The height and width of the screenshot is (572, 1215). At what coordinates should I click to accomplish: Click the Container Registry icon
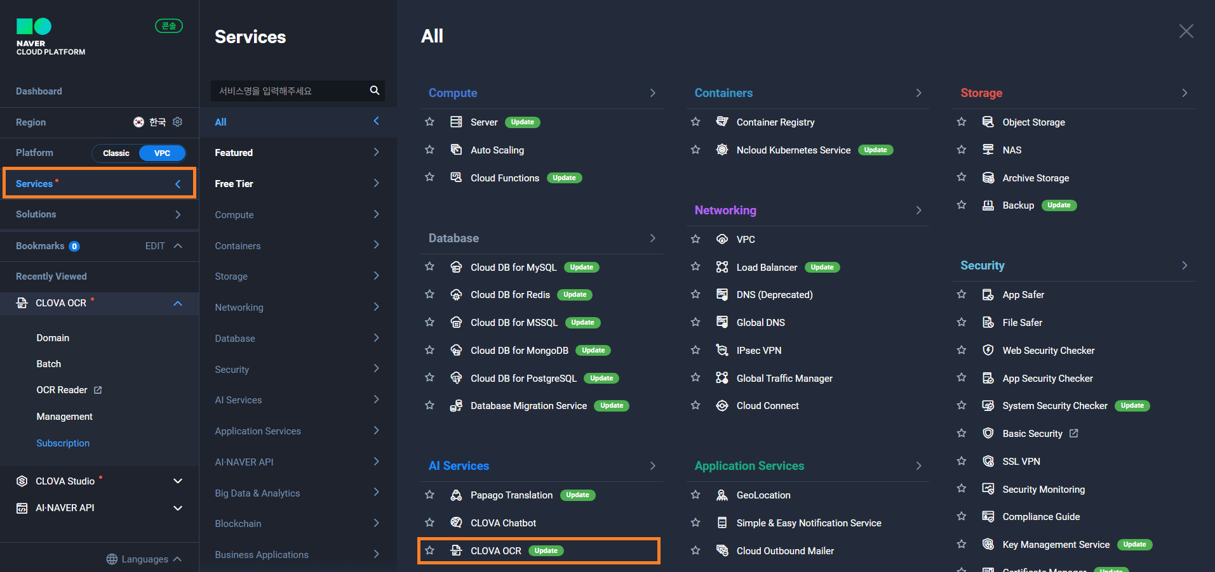[722, 122]
